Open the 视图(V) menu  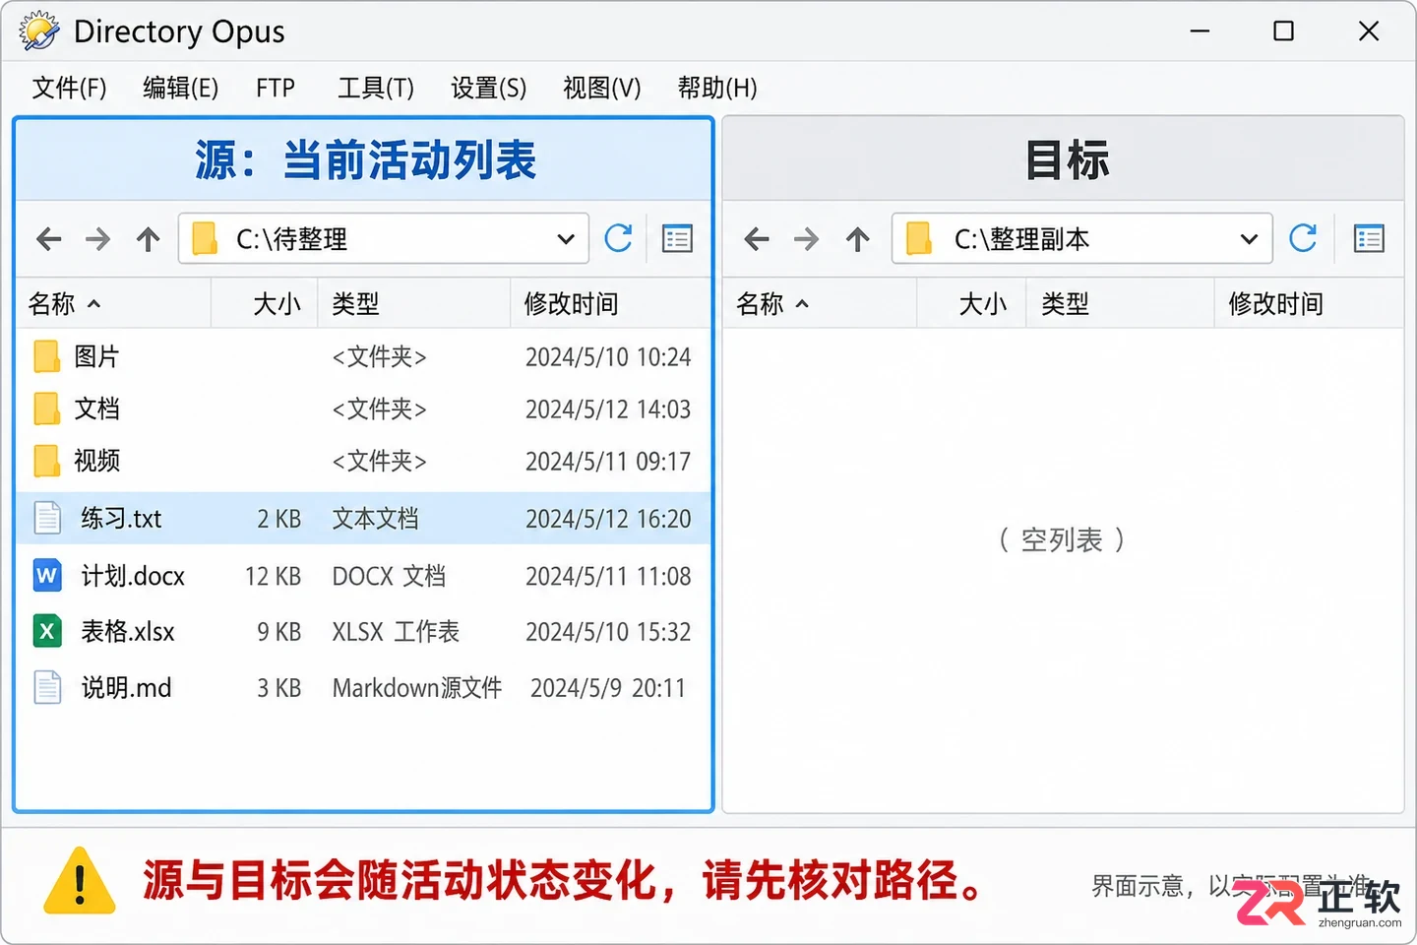602,89
